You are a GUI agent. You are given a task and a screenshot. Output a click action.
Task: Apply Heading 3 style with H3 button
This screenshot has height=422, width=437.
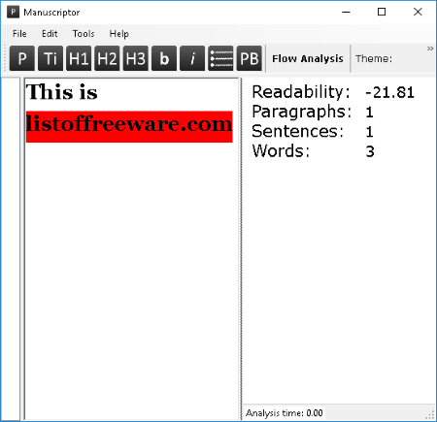[x=136, y=58]
